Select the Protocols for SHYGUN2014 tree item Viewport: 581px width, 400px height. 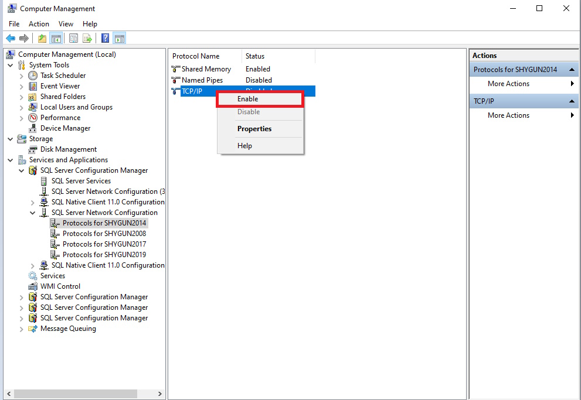coord(104,223)
